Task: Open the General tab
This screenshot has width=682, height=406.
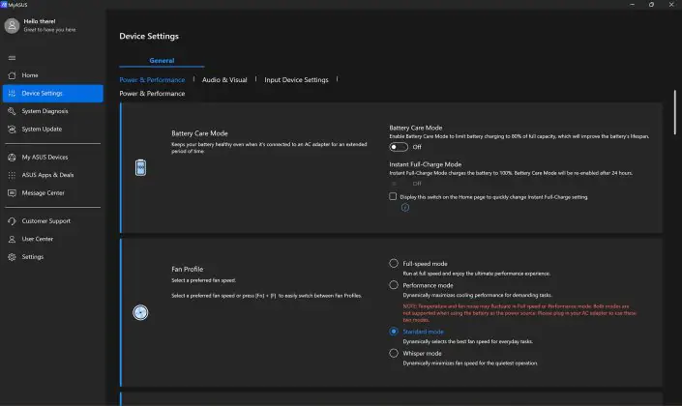Action: tap(162, 61)
